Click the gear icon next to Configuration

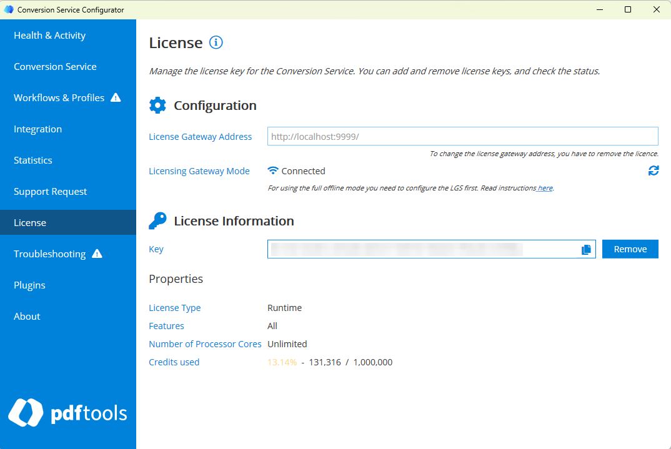coord(157,105)
